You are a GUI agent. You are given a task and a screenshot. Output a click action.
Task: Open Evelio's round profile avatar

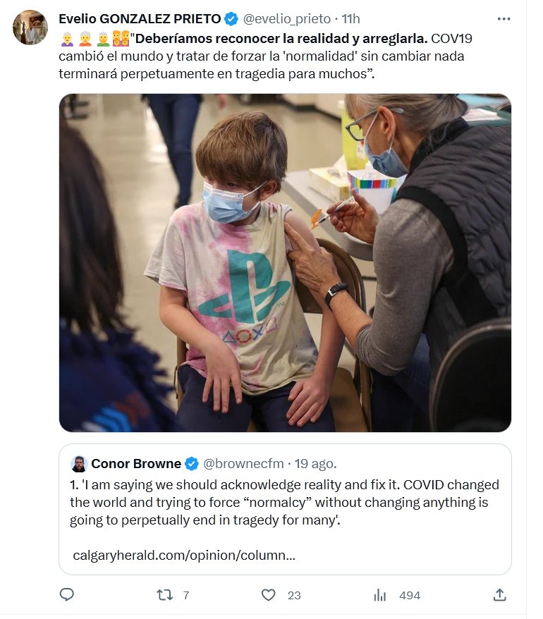(x=30, y=27)
